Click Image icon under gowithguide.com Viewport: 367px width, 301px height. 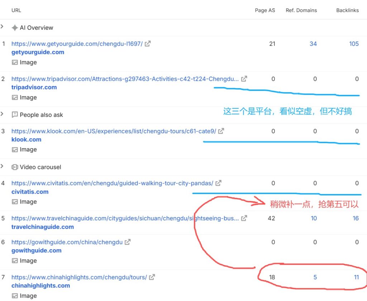tap(15, 261)
